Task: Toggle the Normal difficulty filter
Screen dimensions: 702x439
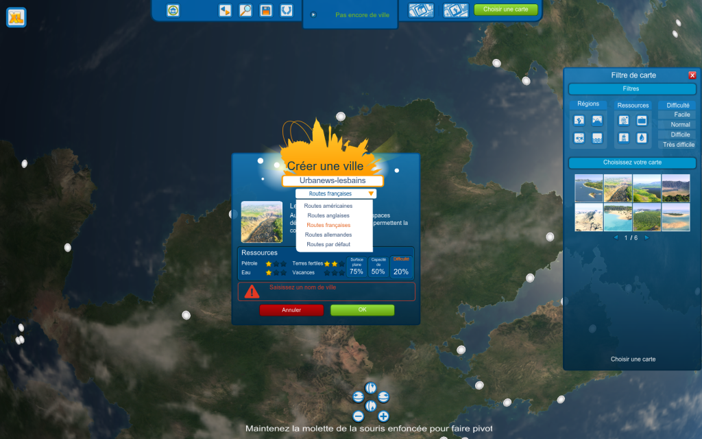Action: 677,125
